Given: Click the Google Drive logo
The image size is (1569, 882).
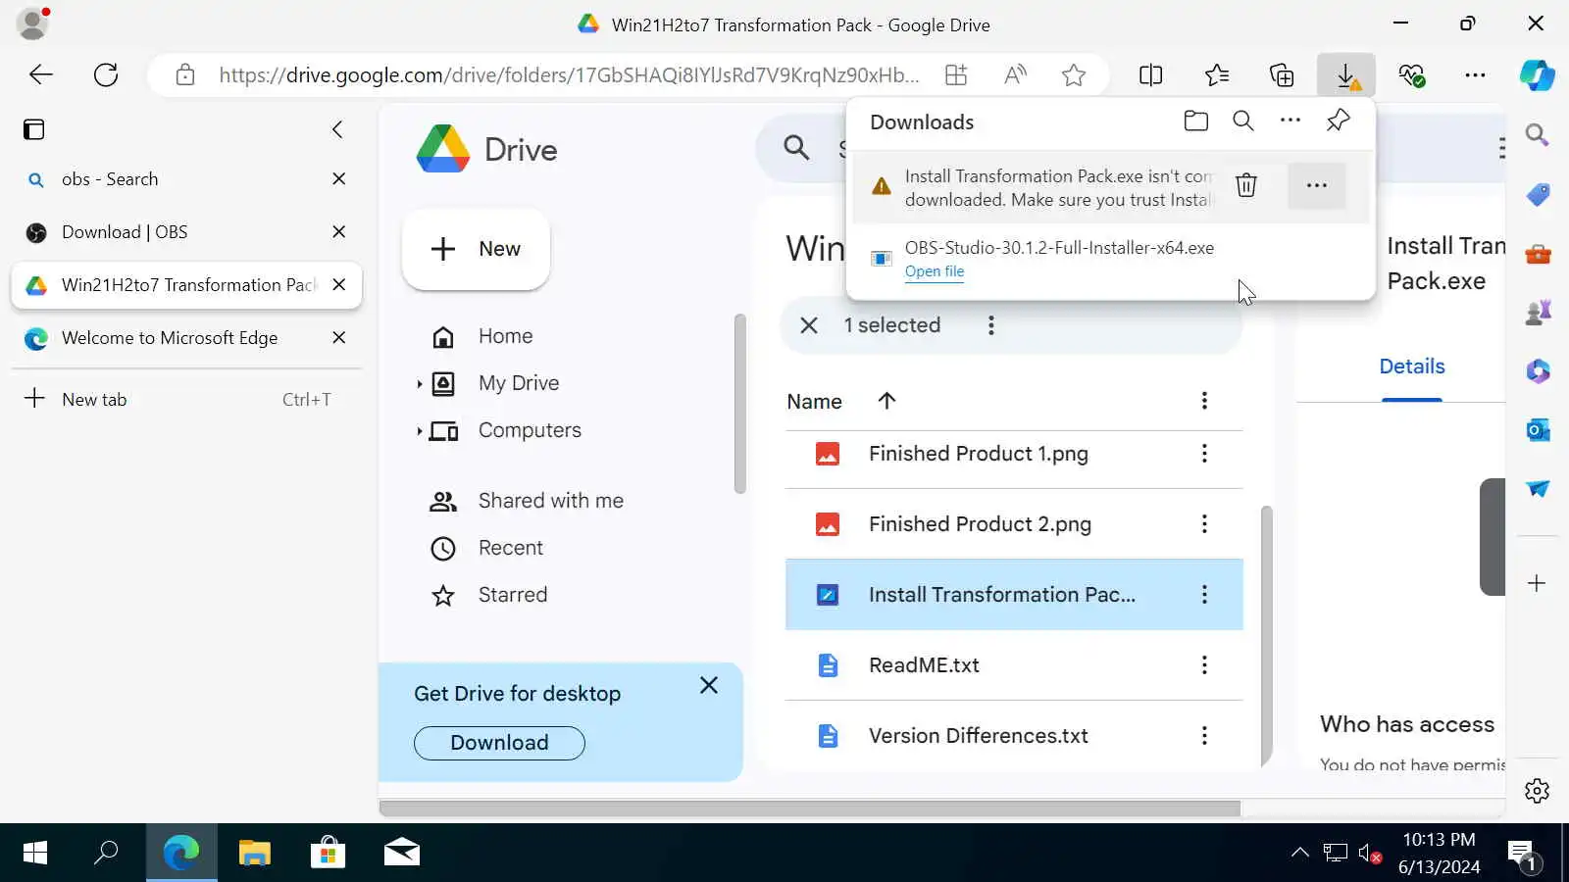Looking at the screenshot, I should point(486,150).
